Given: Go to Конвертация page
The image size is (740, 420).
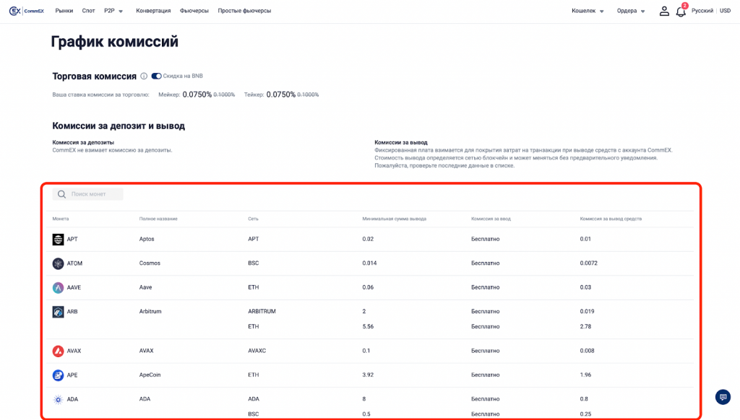Looking at the screenshot, I should (153, 11).
